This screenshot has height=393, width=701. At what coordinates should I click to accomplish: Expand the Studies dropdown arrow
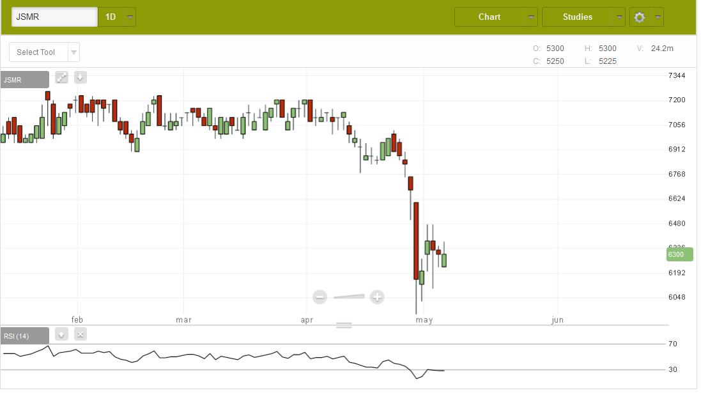tap(619, 17)
